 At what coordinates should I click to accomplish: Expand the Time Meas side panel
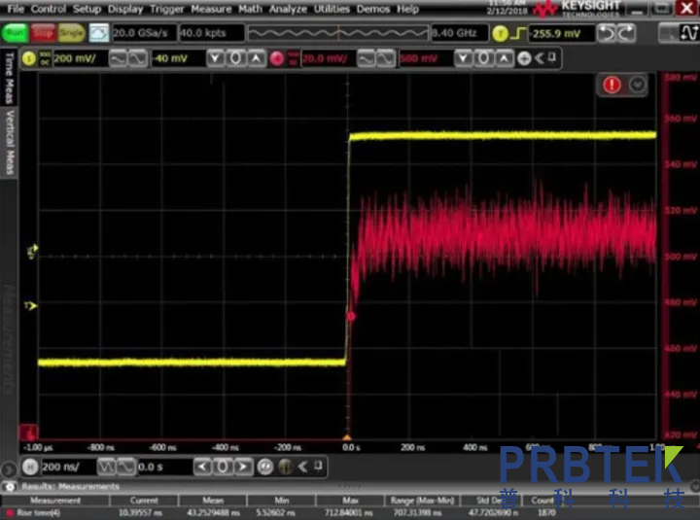[10, 80]
